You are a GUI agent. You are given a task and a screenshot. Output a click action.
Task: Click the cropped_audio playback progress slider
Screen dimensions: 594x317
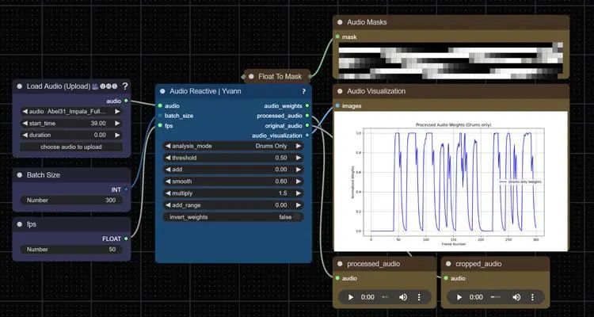pyautogui.click(x=497, y=297)
